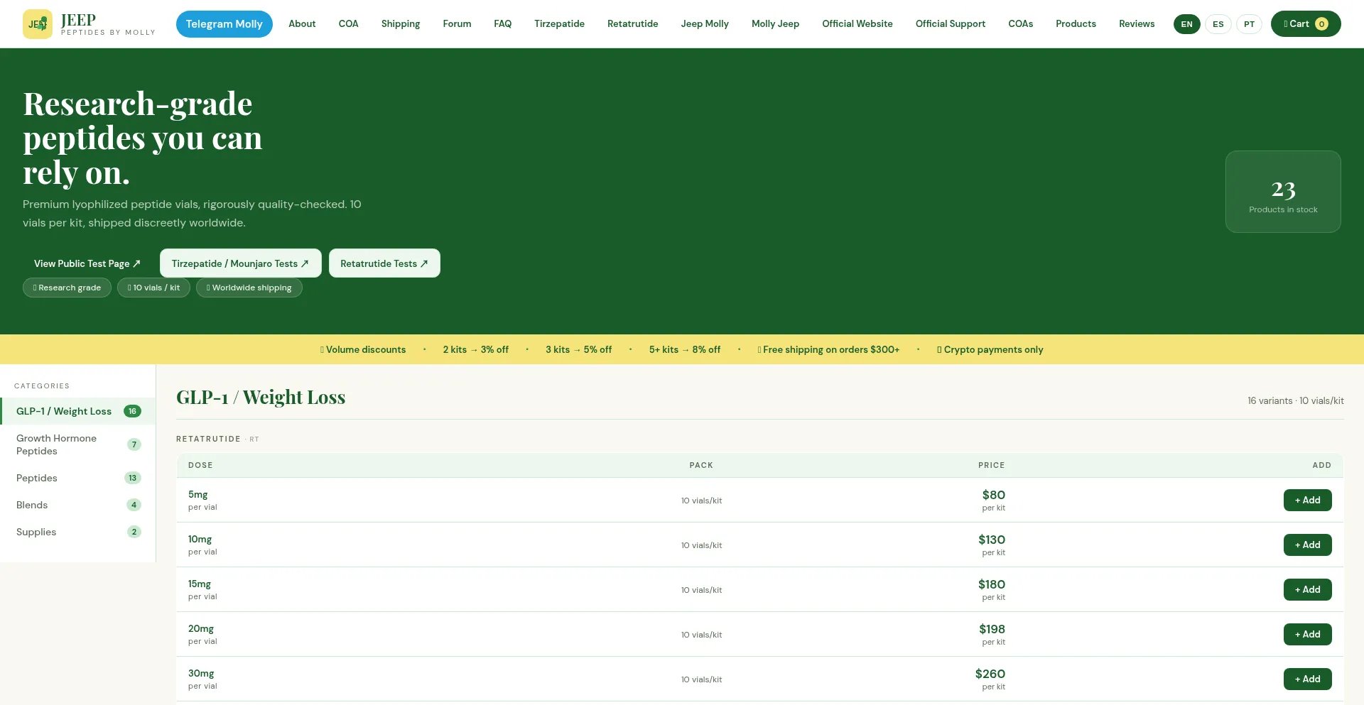Click the DOSE column header

point(200,465)
